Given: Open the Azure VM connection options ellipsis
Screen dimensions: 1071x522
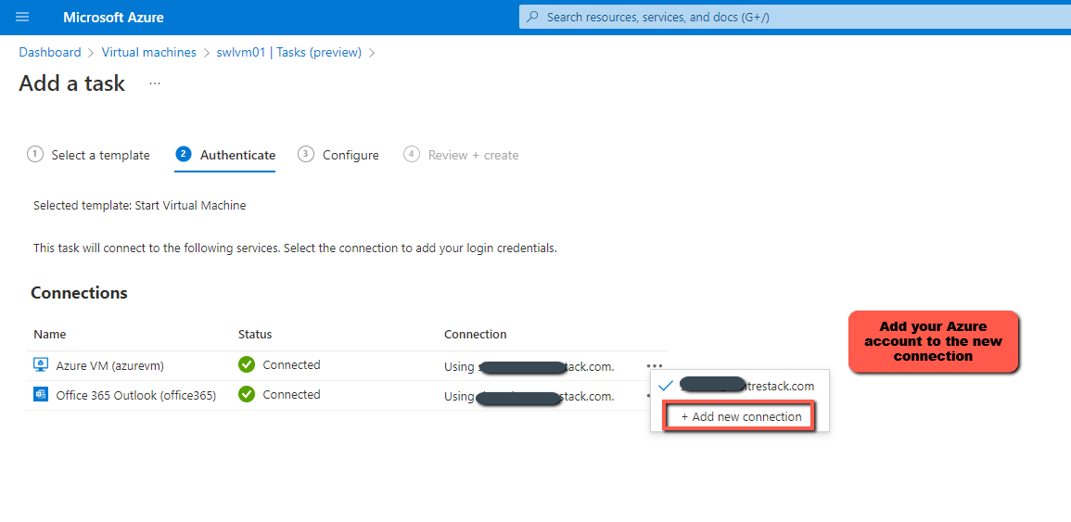Looking at the screenshot, I should 655,366.
